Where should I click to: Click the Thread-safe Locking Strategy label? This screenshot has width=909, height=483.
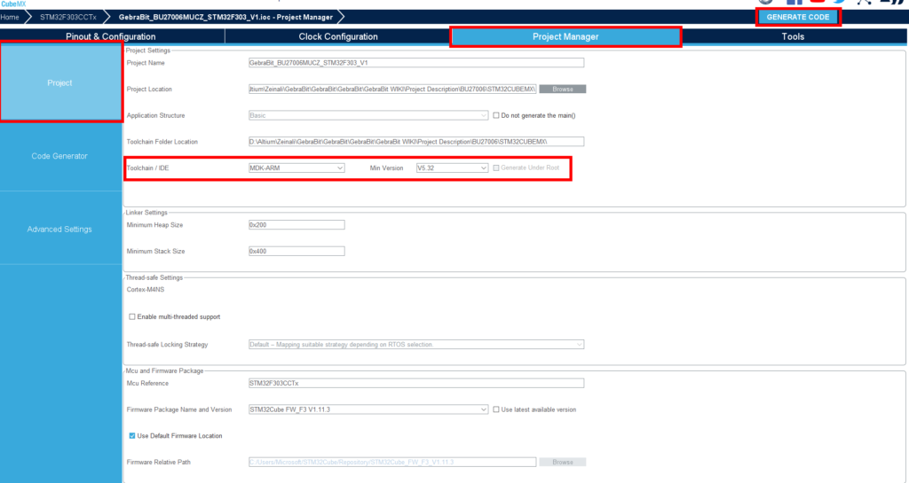167,344
